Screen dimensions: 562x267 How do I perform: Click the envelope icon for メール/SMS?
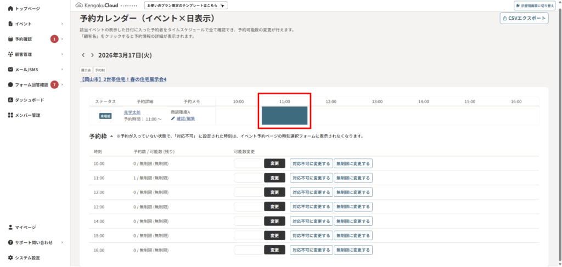(10, 70)
